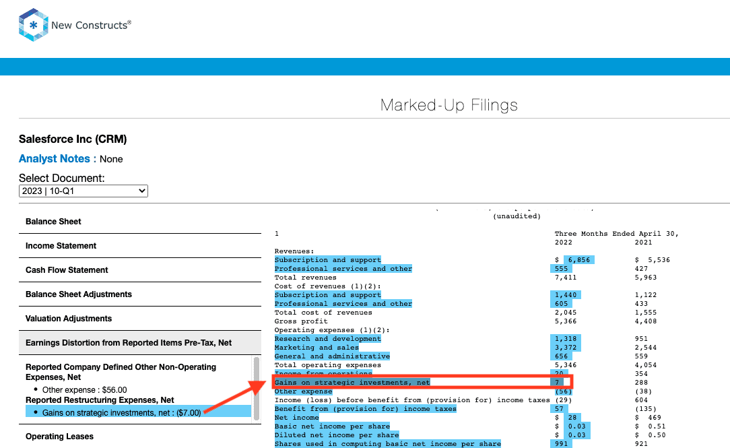
Task: Open the Select Document dropdown
Action: pyautogui.click(x=84, y=191)
